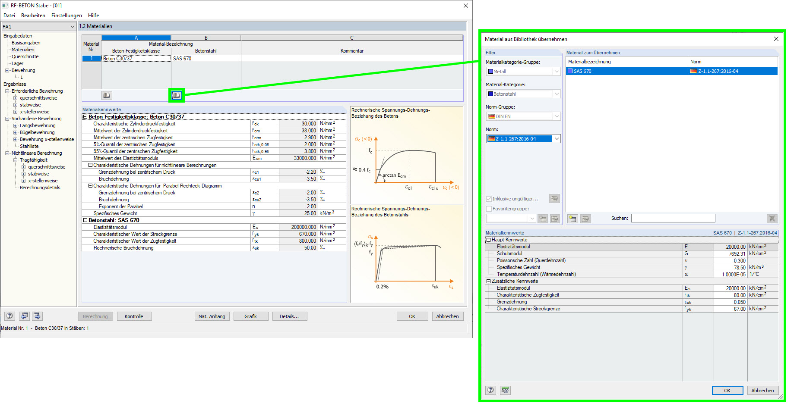Collapse the Betonstahl: SAS 670 property group
The image size is (797, 416).
pos(85,220)
